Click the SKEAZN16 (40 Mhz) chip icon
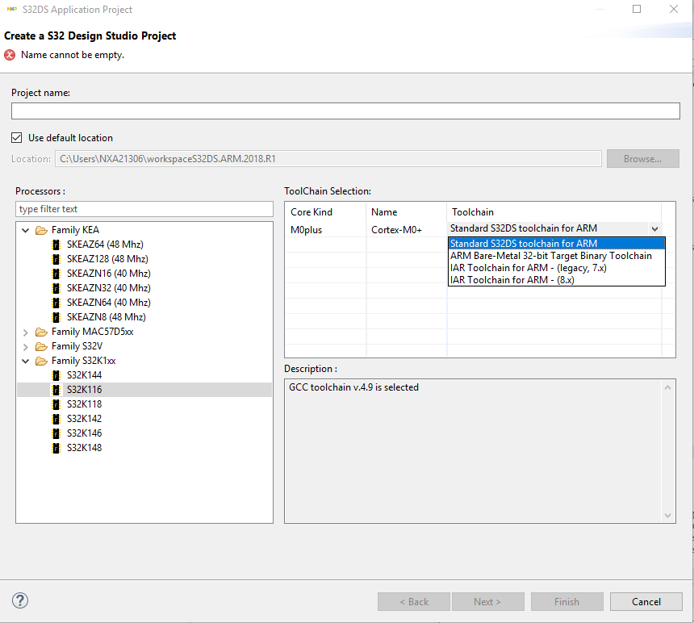 56,274
